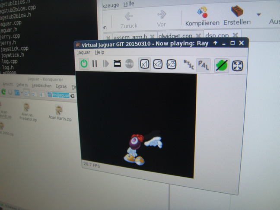Set zoom to x2 scale
Image resolution: width=280 pixels, height=210 pixels.
[158, 64]
